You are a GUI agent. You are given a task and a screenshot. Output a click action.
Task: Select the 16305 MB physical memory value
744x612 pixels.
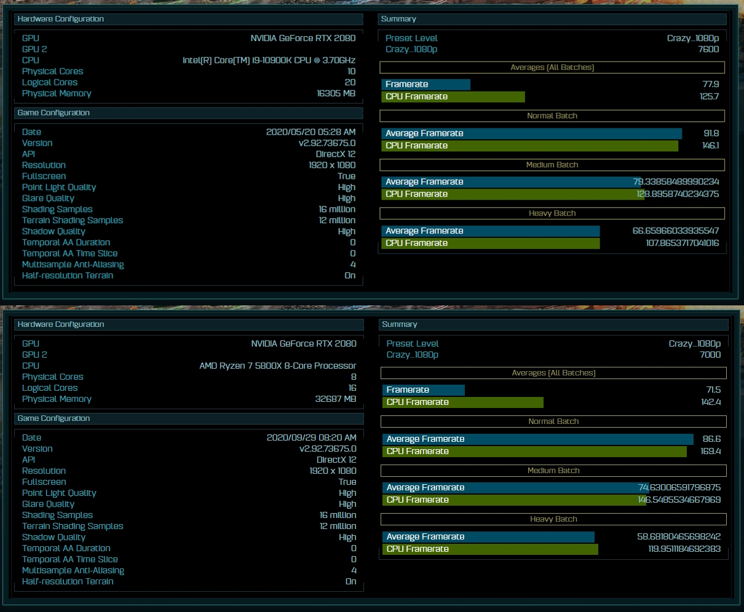(336, 93)
